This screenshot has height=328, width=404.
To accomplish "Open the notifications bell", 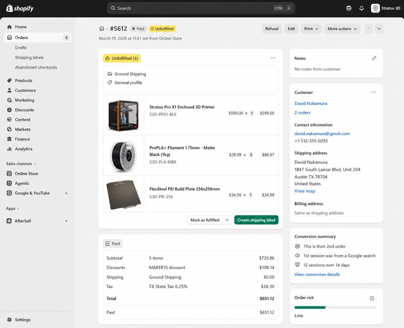I will (x=361, y=8).
